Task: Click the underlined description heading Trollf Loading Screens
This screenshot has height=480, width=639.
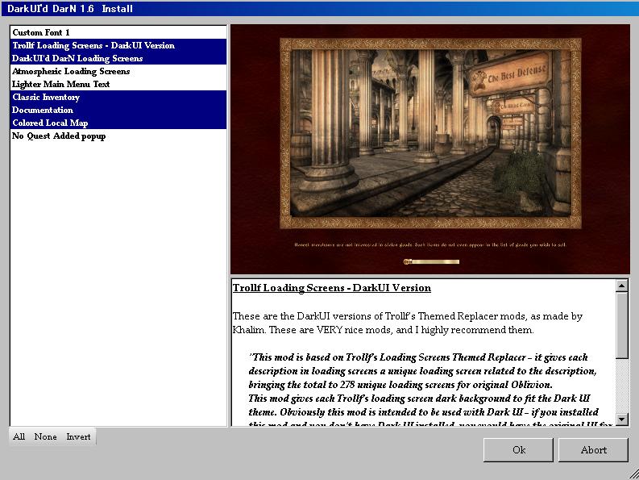Action: click(x=331, y=288)
